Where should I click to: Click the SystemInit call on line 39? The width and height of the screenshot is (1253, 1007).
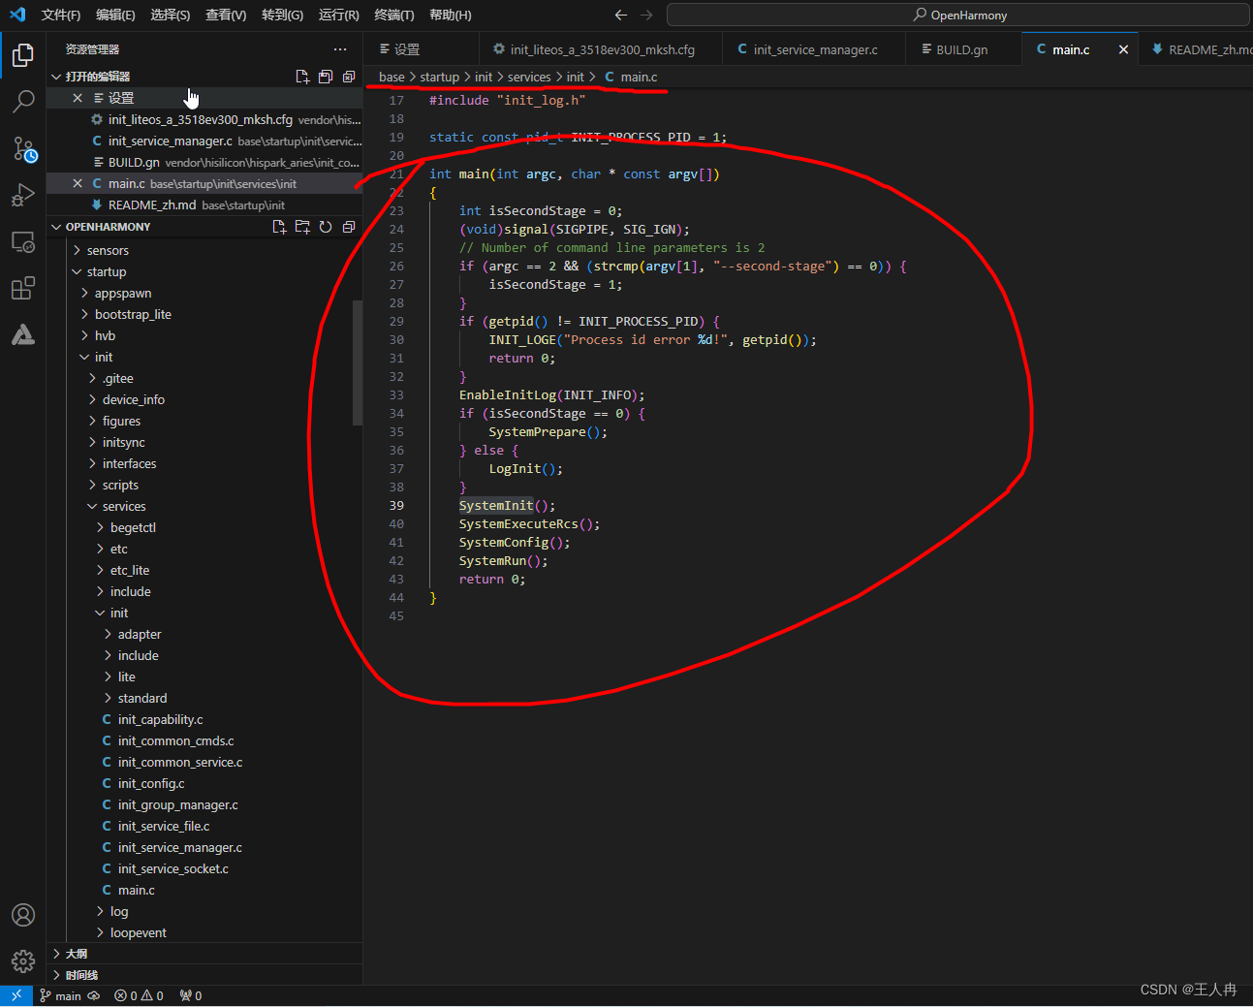tap(496, 505)
